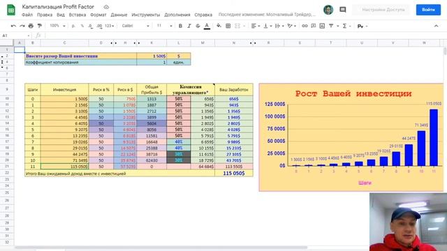Open the comment history icon
447x251 pixels.
pos(343,10)
